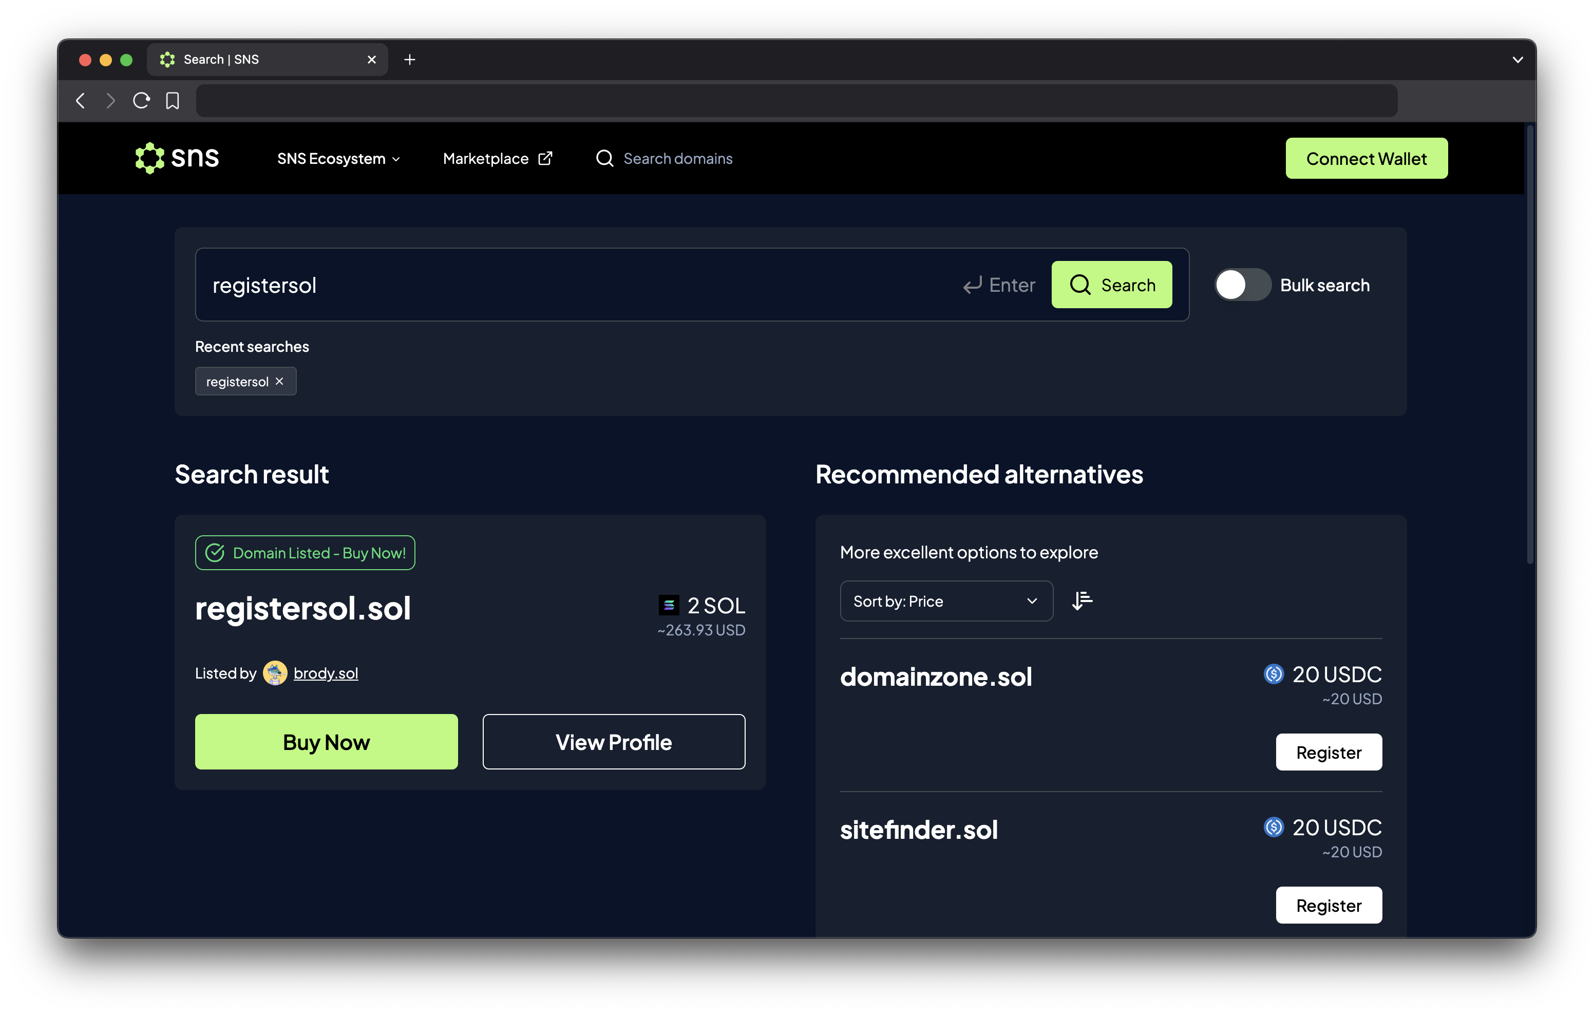Expand browser tab list chevron
The image size is (1594, 1014).
[1517, 60]
